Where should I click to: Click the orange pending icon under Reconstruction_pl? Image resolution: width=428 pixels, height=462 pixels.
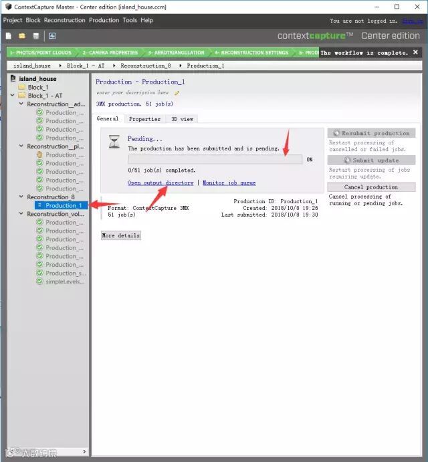39,154
